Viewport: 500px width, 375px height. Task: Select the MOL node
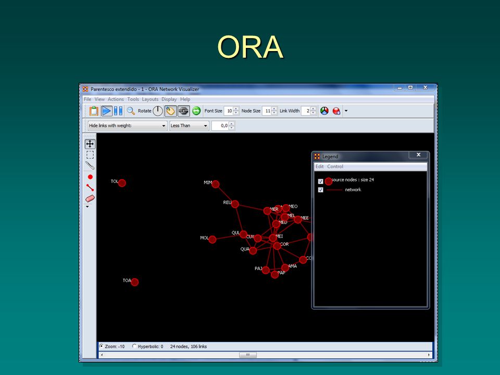coord(213,240)
